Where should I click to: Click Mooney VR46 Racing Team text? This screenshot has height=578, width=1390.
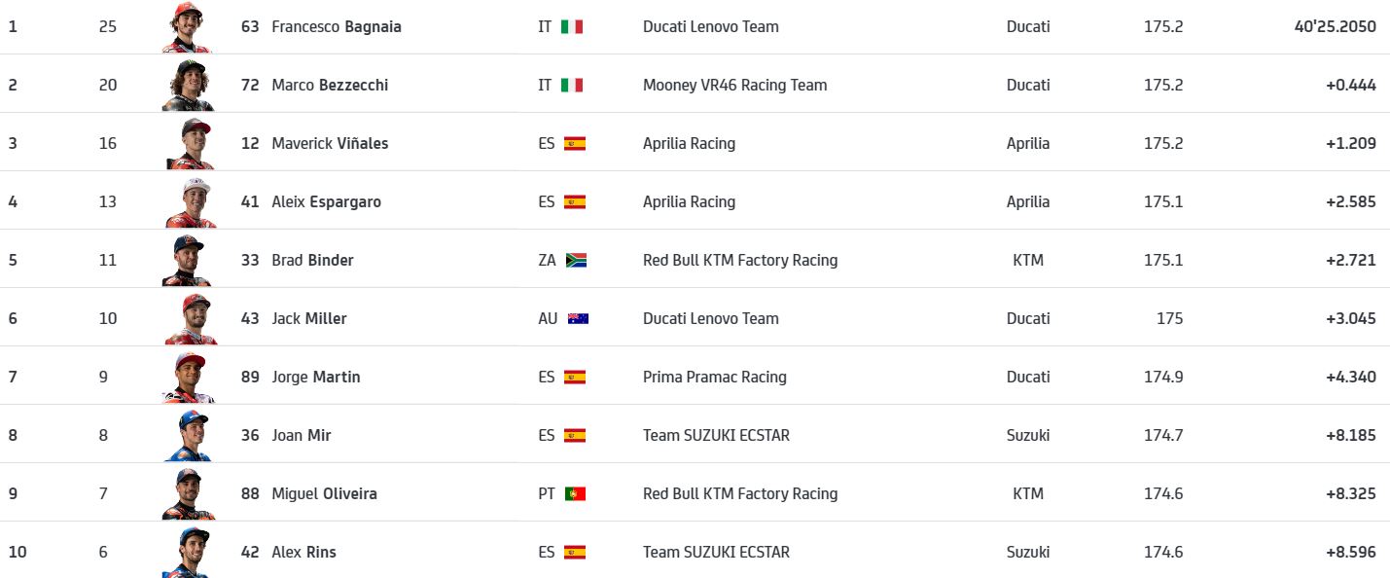(x=734, y=85)
